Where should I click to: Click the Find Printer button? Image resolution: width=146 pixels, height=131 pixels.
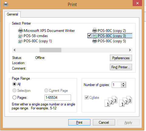pos(121,67)
